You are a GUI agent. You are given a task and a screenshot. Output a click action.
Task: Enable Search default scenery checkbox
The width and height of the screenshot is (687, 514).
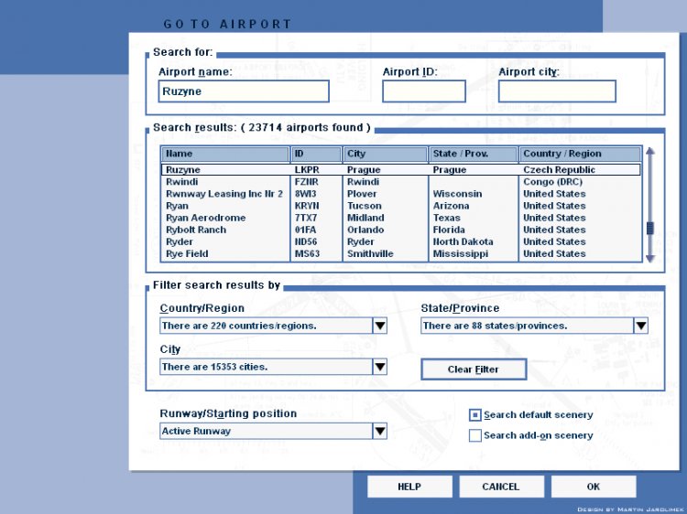(475, 415)
